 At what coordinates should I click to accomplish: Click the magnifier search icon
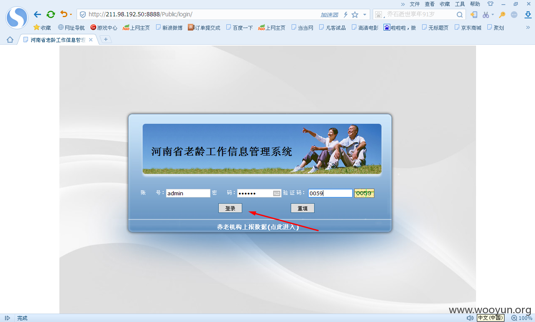point(460,15)
